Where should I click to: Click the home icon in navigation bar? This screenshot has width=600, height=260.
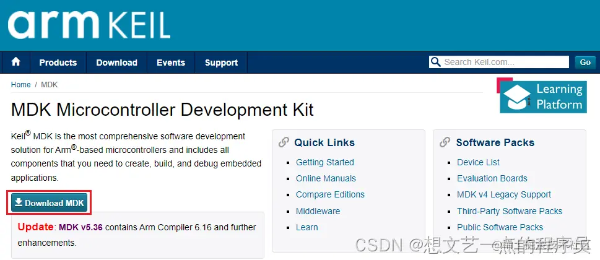click(x=15, y=62)
